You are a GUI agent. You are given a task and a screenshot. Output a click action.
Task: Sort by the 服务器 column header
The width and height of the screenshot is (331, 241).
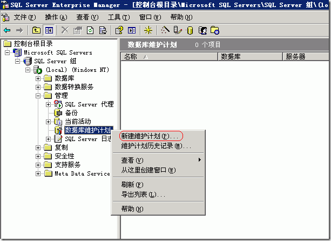click(307, 57)
